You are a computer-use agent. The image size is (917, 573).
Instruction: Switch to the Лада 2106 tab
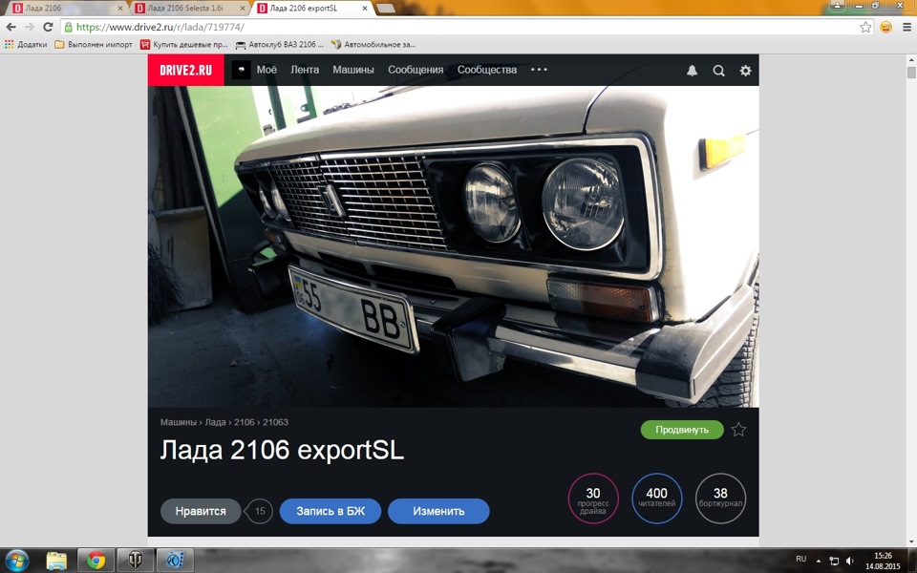pos(68,9)
